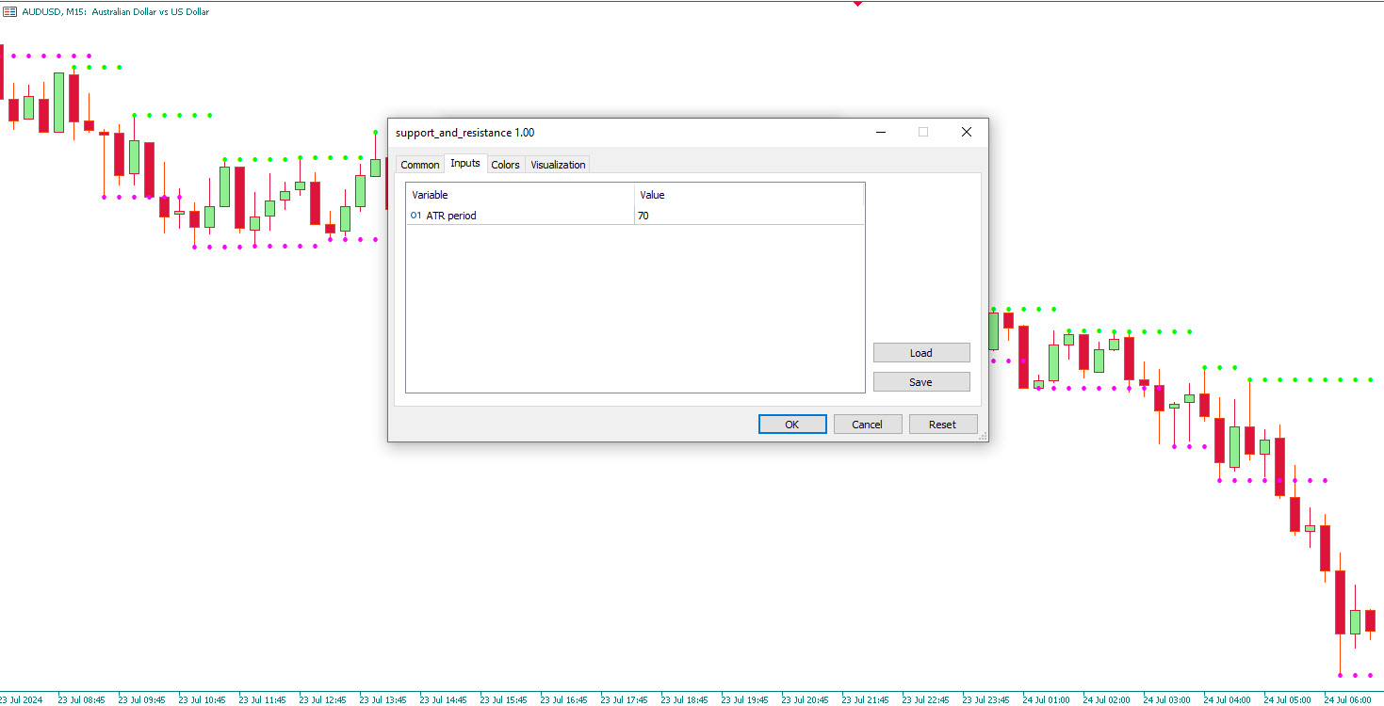Screen dimensions: 1384x706
Task: Minimize the support_and_resistance dialog
Action: tap(881, 133)
